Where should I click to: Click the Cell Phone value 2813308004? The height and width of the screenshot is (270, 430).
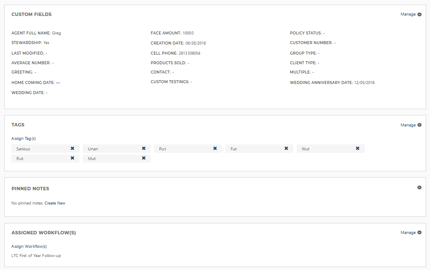(x=189, y=53)
